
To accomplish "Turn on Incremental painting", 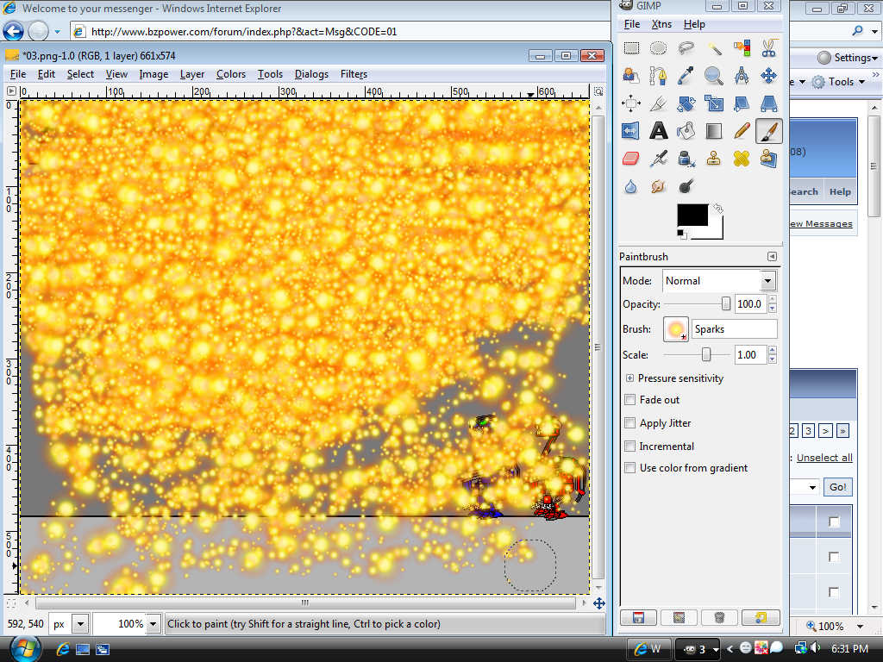I will click(x=629, y=446).
